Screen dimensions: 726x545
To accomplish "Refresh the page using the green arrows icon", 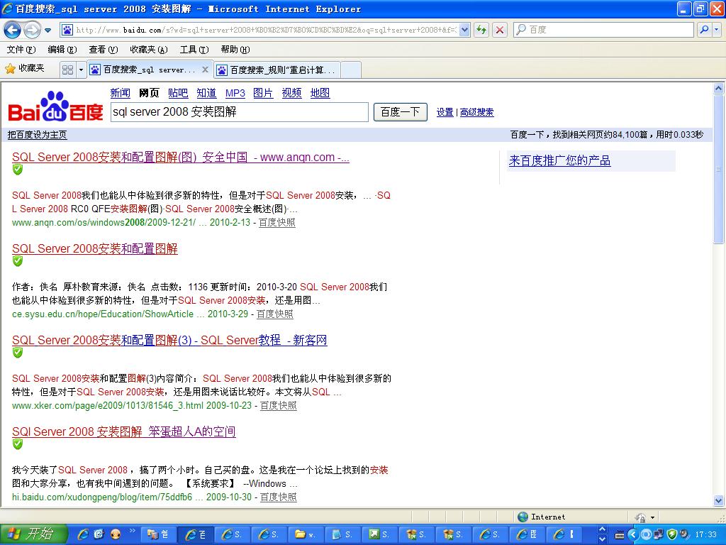I will tap(481, 30).
